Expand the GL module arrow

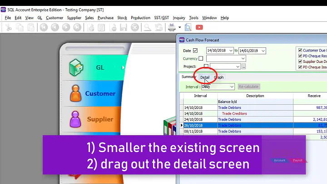click(x=123, y=67)
